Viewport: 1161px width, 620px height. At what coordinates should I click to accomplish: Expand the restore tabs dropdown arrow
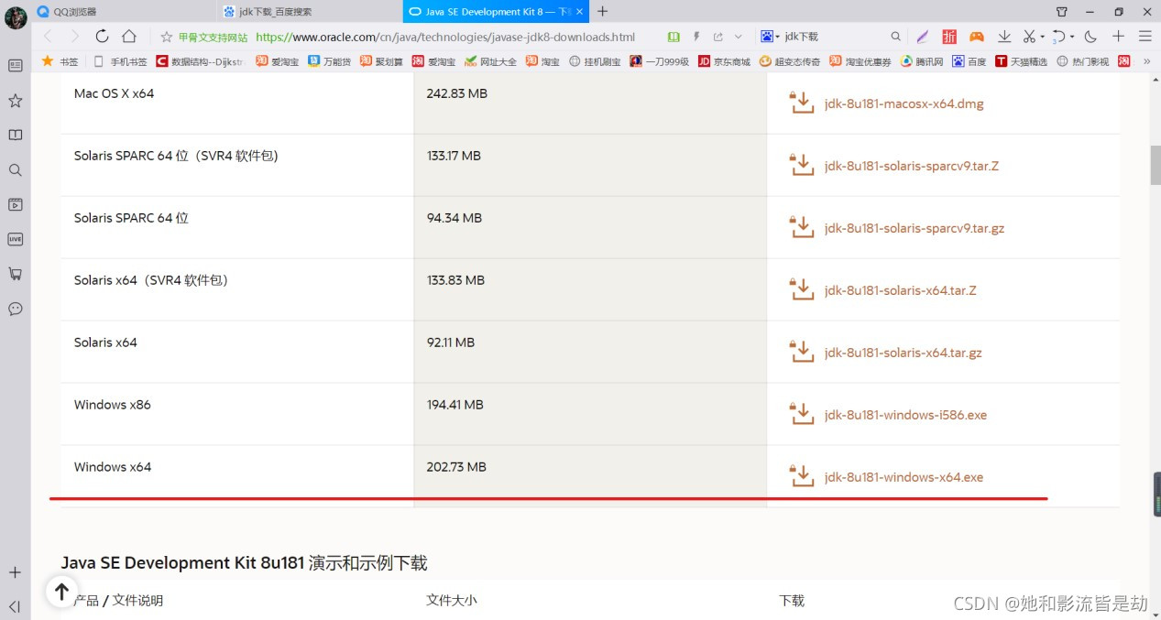[x=1071, y=38]
